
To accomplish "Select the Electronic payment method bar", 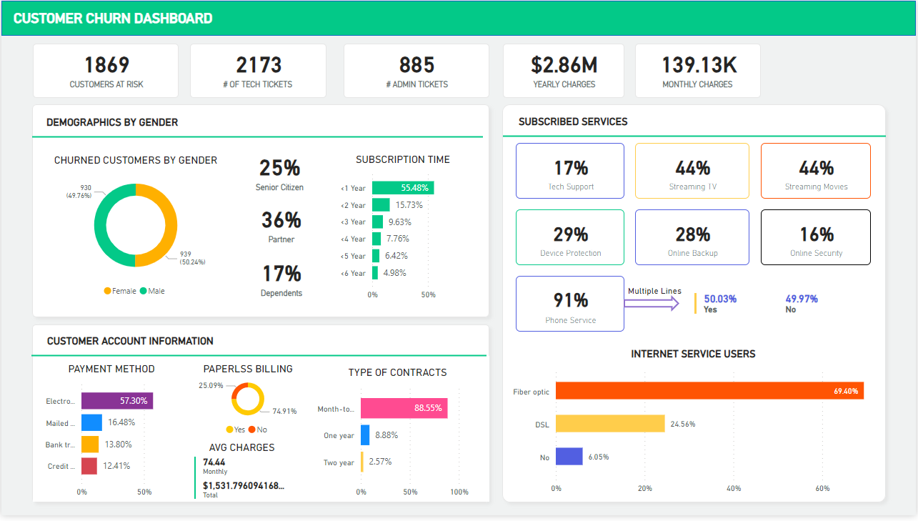I will pyautogui.click(x=116, y=401).
